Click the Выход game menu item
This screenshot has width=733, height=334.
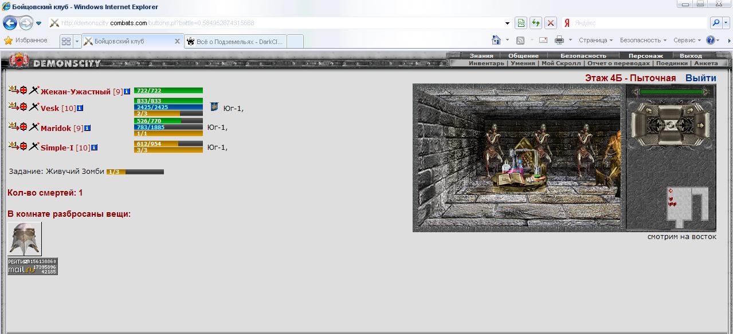tap(691, 55)
